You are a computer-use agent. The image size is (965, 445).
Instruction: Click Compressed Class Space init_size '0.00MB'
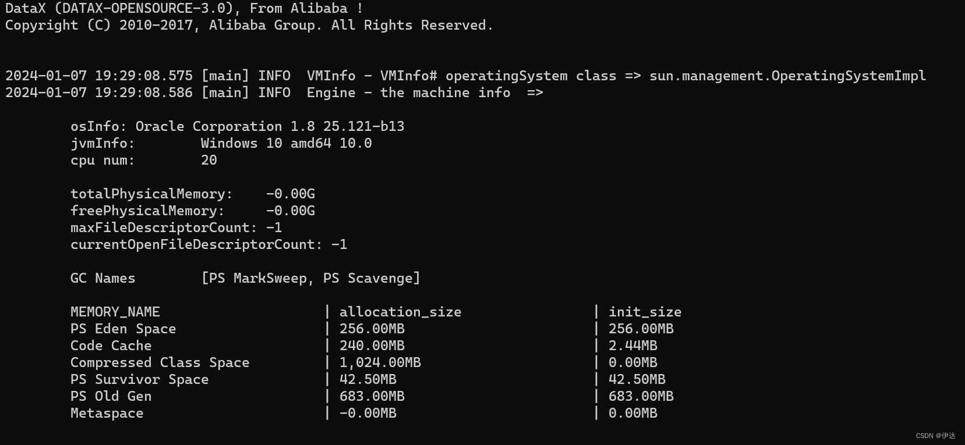[632, 363]
